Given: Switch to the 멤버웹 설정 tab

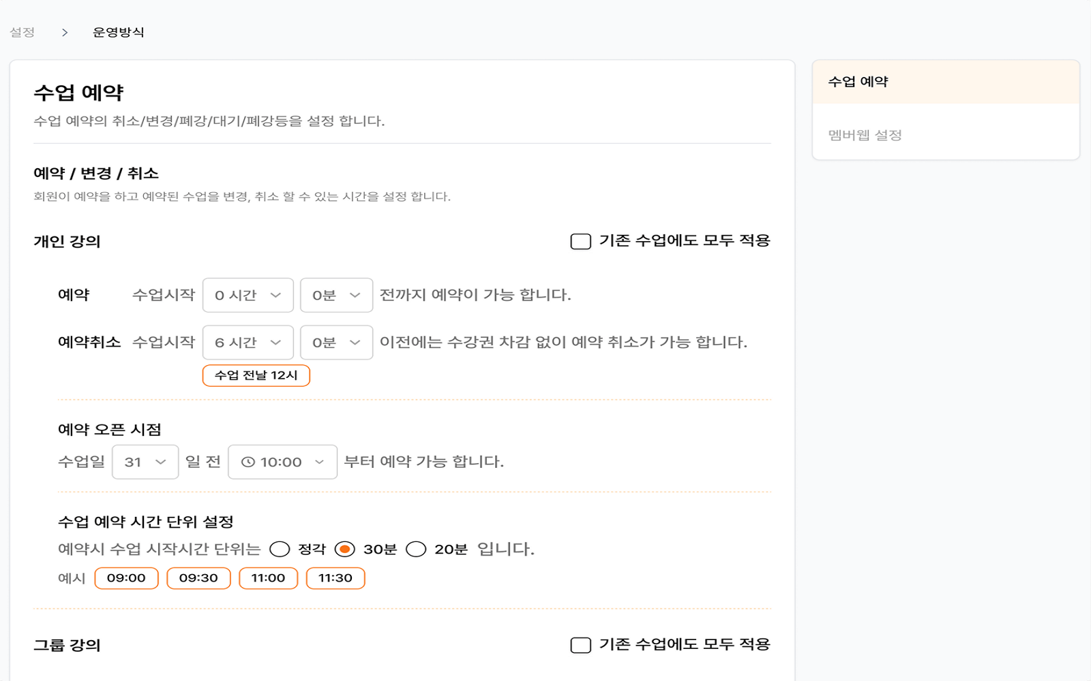Looking at the screenshot, I should (x=865, y=135).
